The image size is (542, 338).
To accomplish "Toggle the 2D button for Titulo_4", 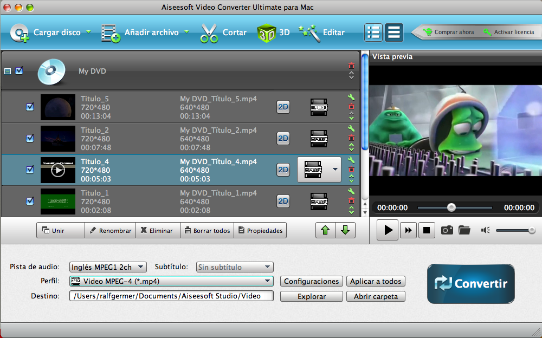I will coord(283,170).
